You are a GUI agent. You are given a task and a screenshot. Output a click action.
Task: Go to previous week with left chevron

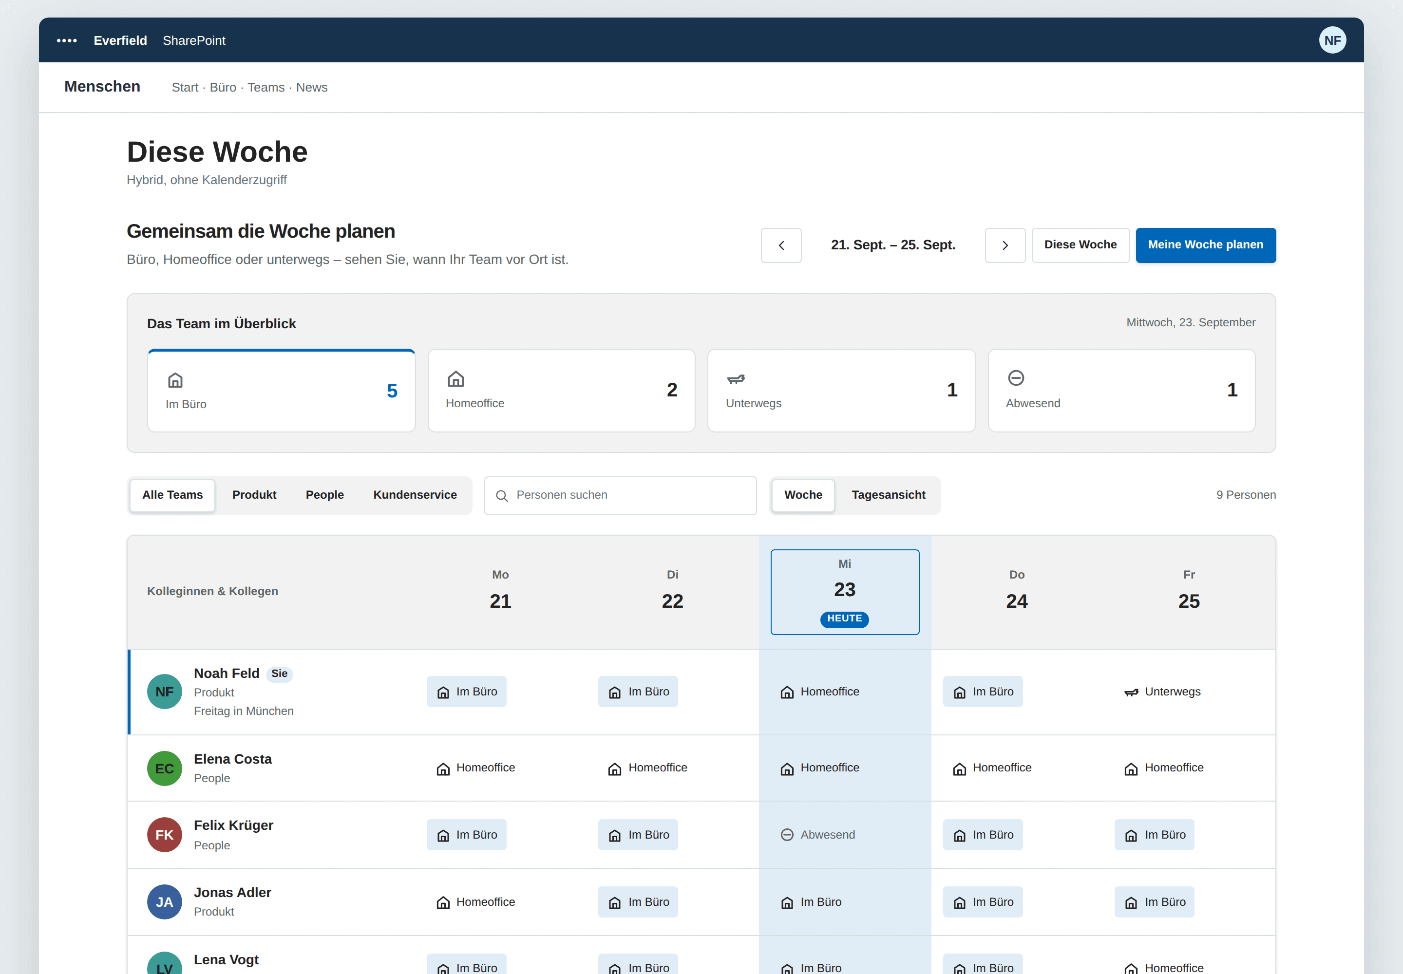click(x=781, y=245)
